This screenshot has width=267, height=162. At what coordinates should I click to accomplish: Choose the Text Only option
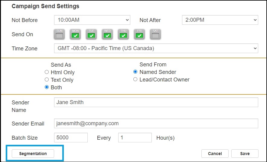47,80
